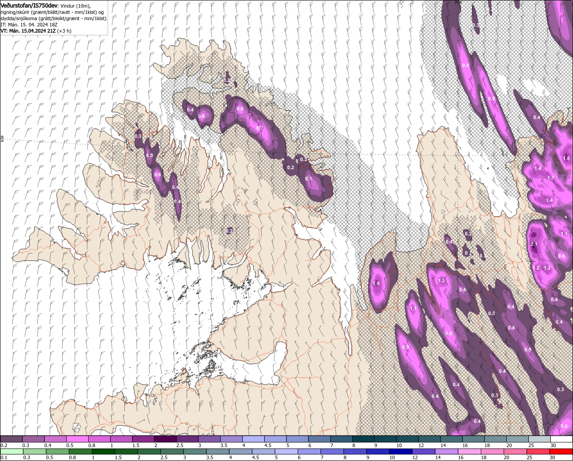The height and width of the screenshot is (461, 573).
Task: Click the "(+3 h)" forecast offset text
Action: pos(64,31)
